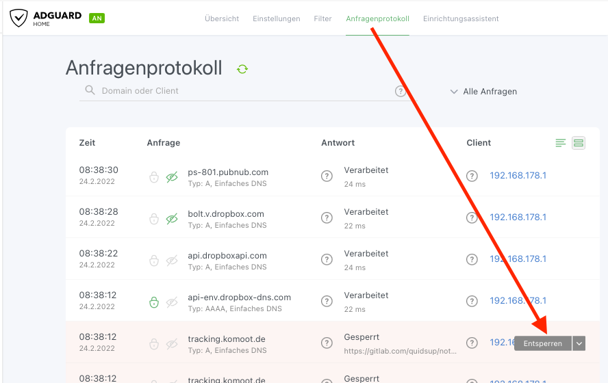The image size is (608, 383).
Task: Open the Einstellungen menu
Action: (276, 18)
